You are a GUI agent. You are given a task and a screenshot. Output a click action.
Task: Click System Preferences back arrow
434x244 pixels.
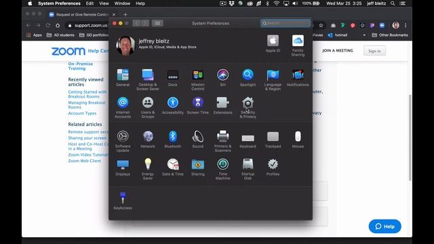coord(136,23)
